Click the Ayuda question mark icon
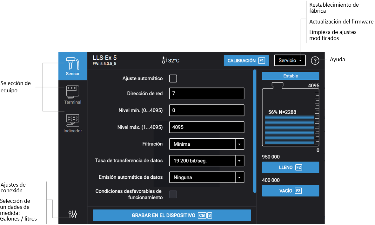 [x=315, y=61]
